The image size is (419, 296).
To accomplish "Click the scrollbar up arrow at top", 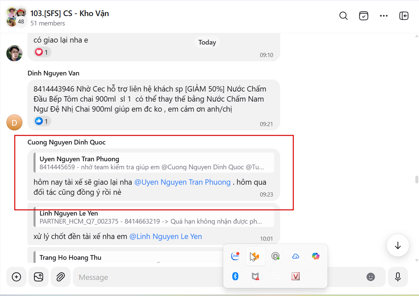I will click(417, 36).
